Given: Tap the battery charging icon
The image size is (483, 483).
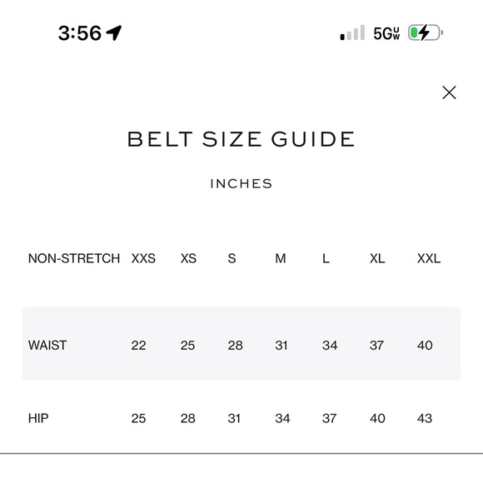Looking at the screenshot, I should (x=426, y=32).
